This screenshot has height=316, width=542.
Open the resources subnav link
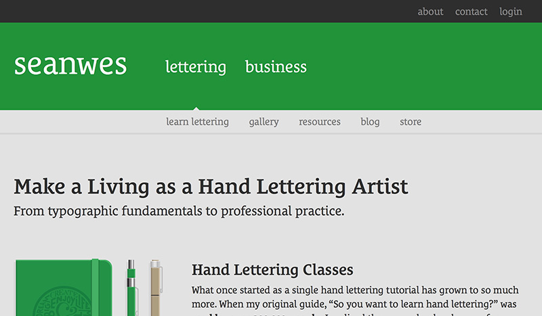[320, 122]
